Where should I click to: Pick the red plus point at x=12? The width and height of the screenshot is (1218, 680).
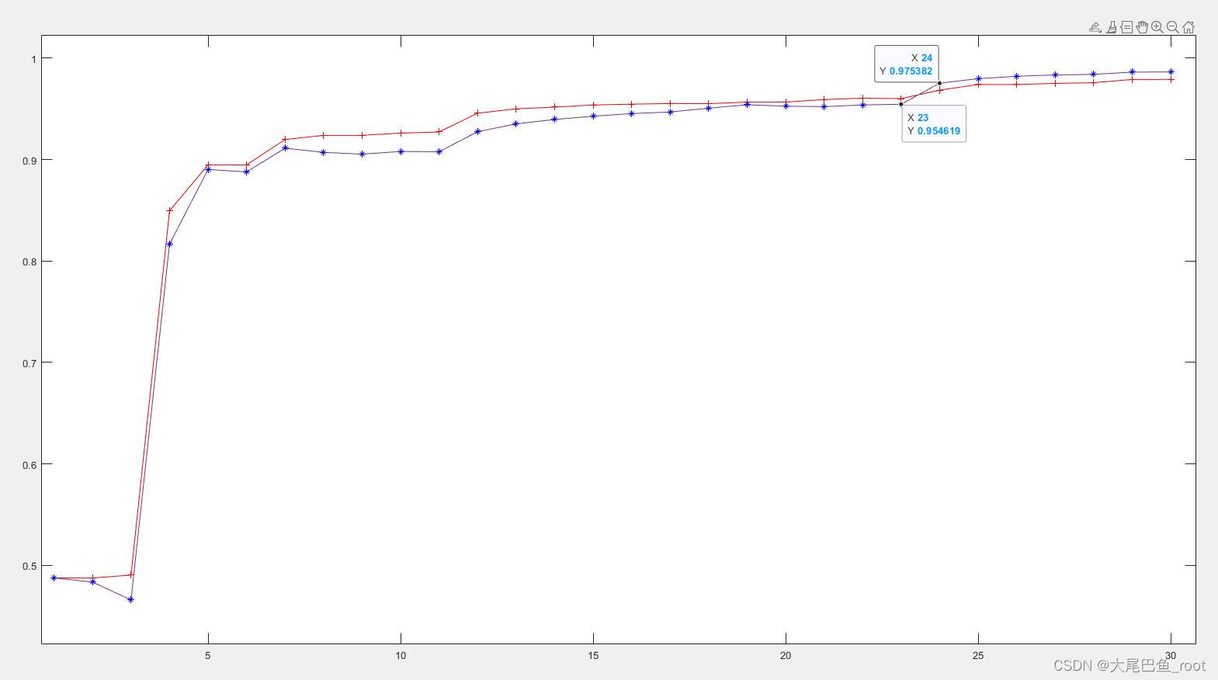[477, 113]
